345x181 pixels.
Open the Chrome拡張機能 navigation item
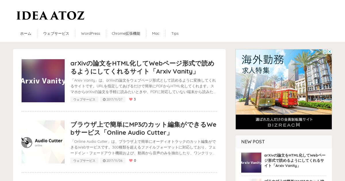coord(126,34)
